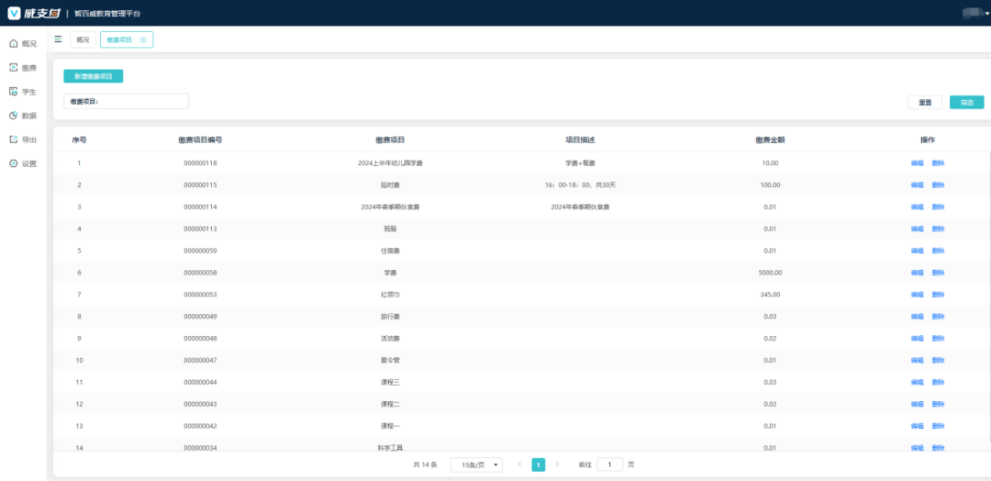Switch to the 概况 tab
This screenshot has height=481, width=991.
tap(83, 39)
